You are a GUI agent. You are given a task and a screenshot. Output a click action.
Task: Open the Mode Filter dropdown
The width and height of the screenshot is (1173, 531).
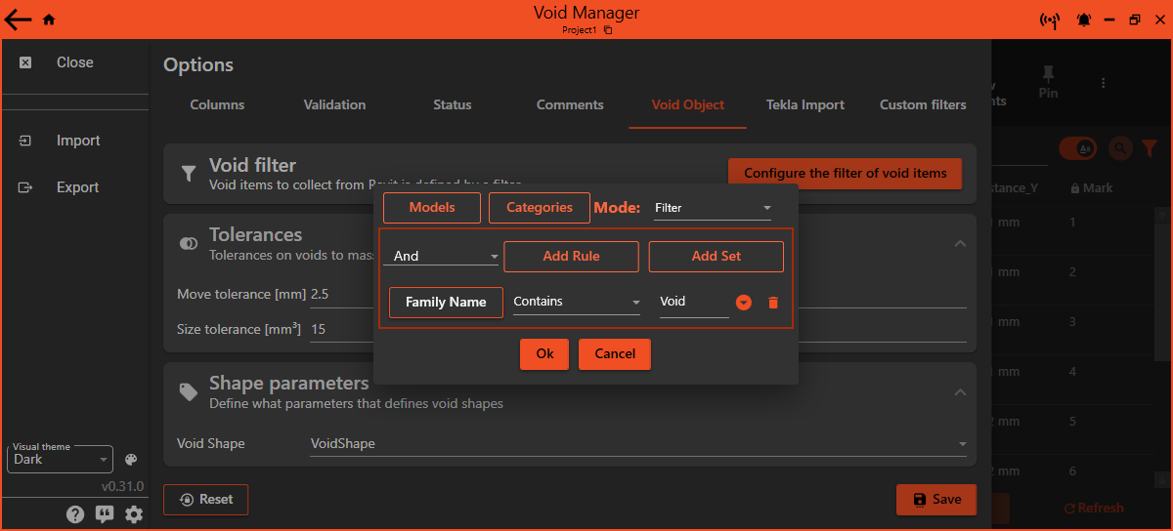click(713, 208)
